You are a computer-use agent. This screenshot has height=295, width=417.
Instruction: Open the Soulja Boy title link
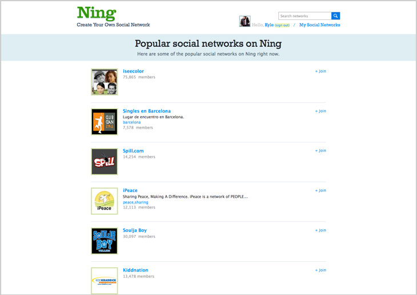135,230
